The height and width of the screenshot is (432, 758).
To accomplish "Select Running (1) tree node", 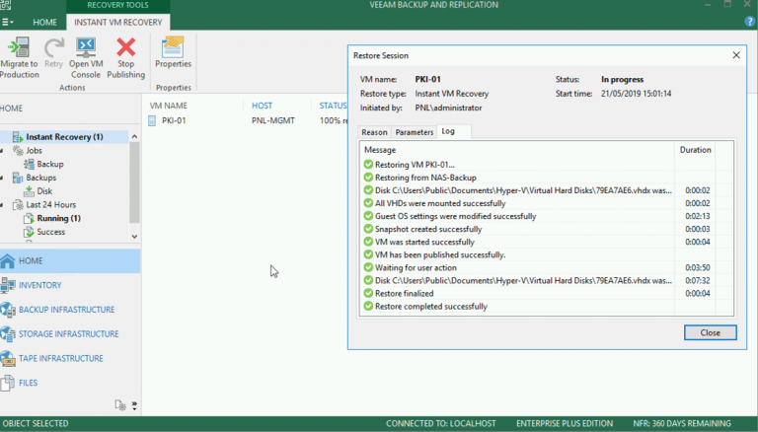I will (58, 218).
